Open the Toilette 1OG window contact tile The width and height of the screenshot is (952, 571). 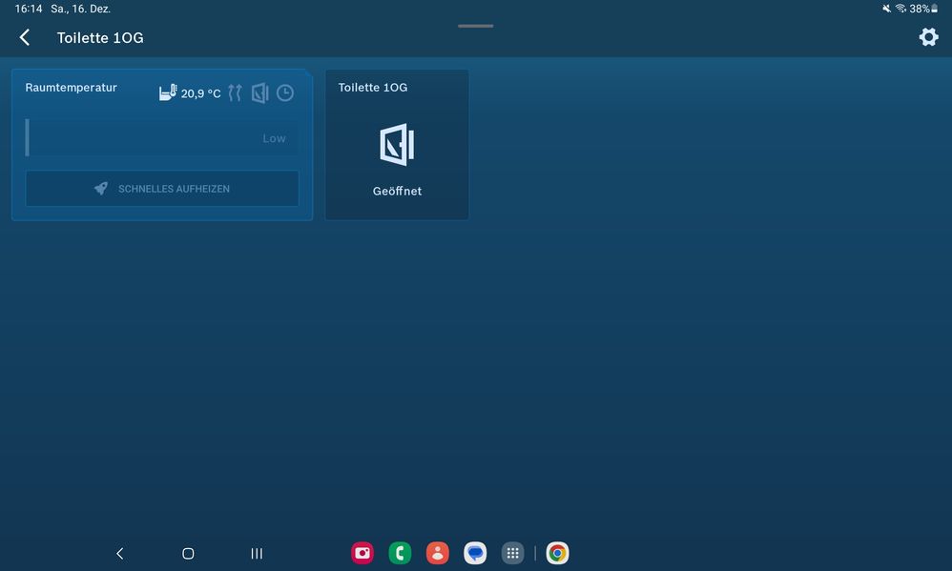tap(397, 145)
